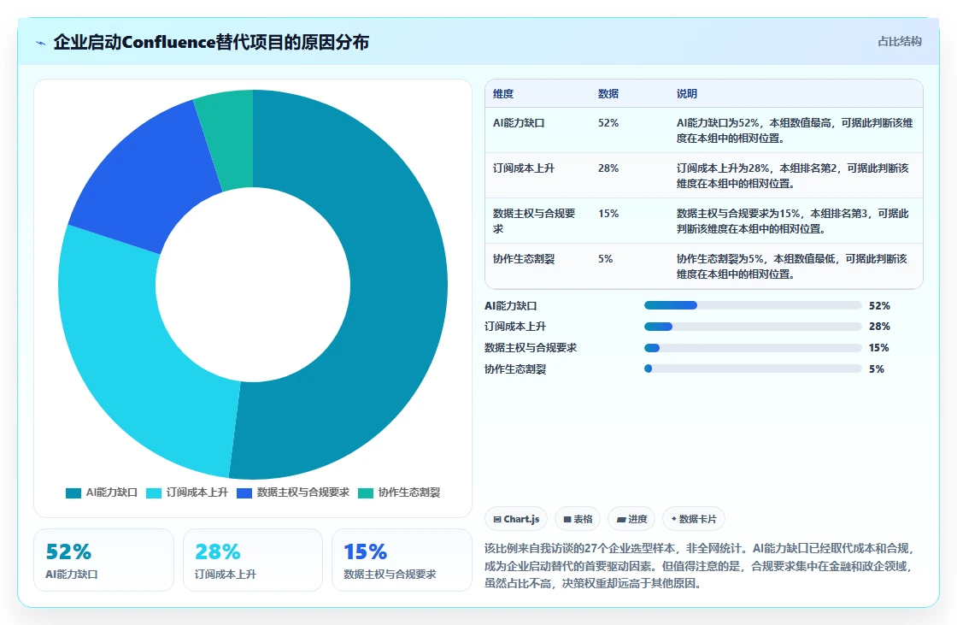Click the description of 订阅成本上升 row
The height and width of the screenshot is (625, 957).
click(x=793, y=176)
